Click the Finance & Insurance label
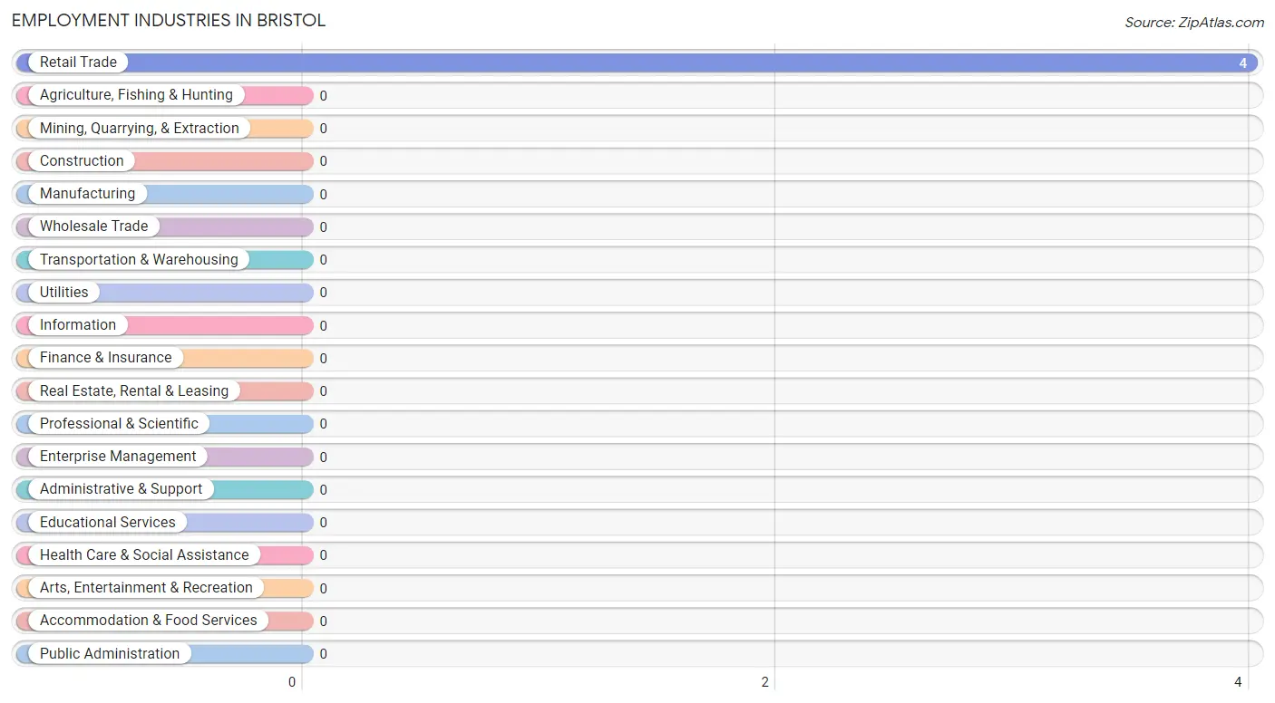Viewport: 1275px width, 703px height. pos(105,358)
